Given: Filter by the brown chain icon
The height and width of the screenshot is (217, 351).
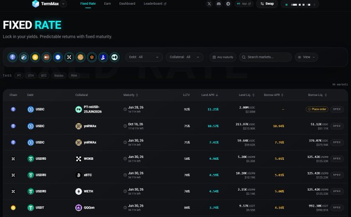Looking at the screenshot, I should click(47, 57).
